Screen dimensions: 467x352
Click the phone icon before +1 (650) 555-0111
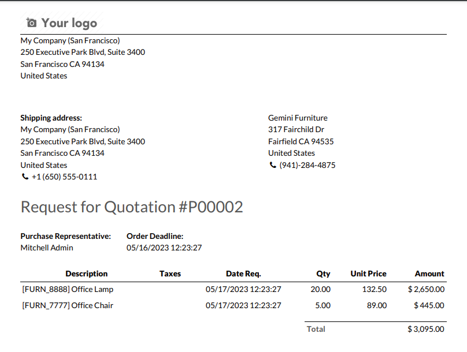click(25, 177)
